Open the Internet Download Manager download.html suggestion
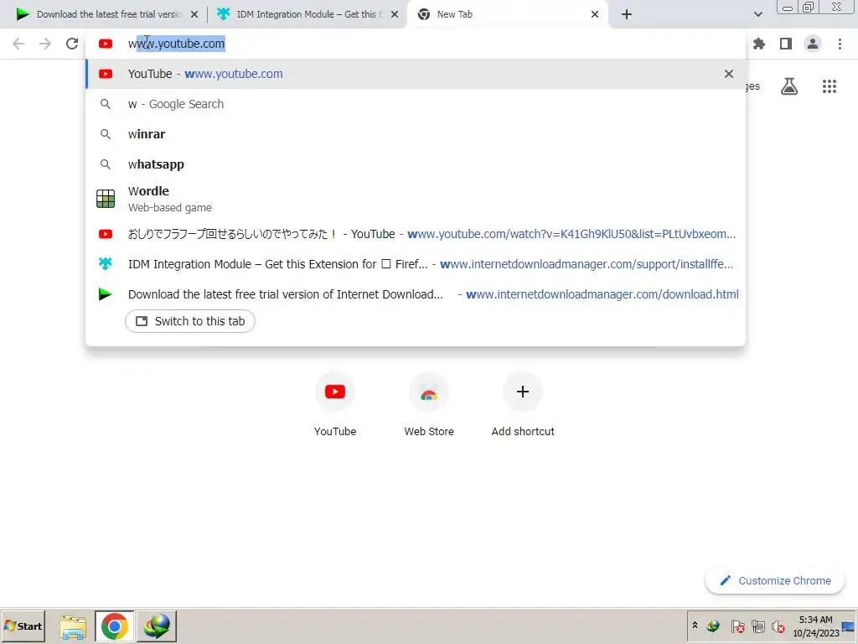858x644 pixels. click(x=416, y=294)
